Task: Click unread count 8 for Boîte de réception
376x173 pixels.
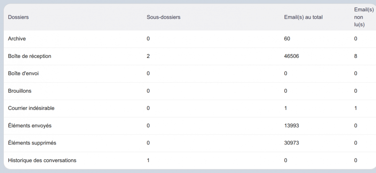Action: coord(356,56)
